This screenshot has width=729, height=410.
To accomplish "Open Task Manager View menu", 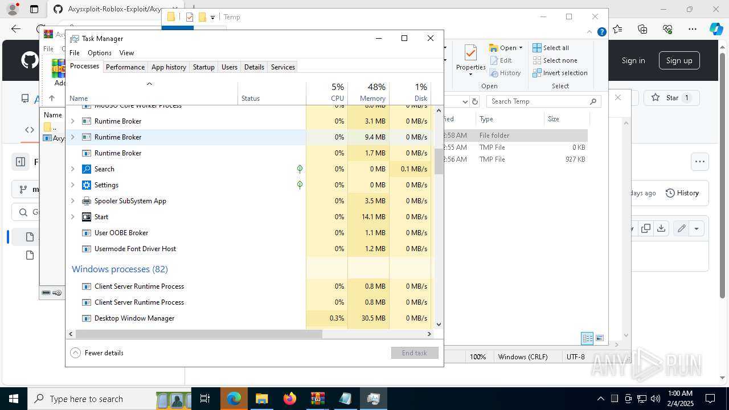I will [x=126, y=52].
